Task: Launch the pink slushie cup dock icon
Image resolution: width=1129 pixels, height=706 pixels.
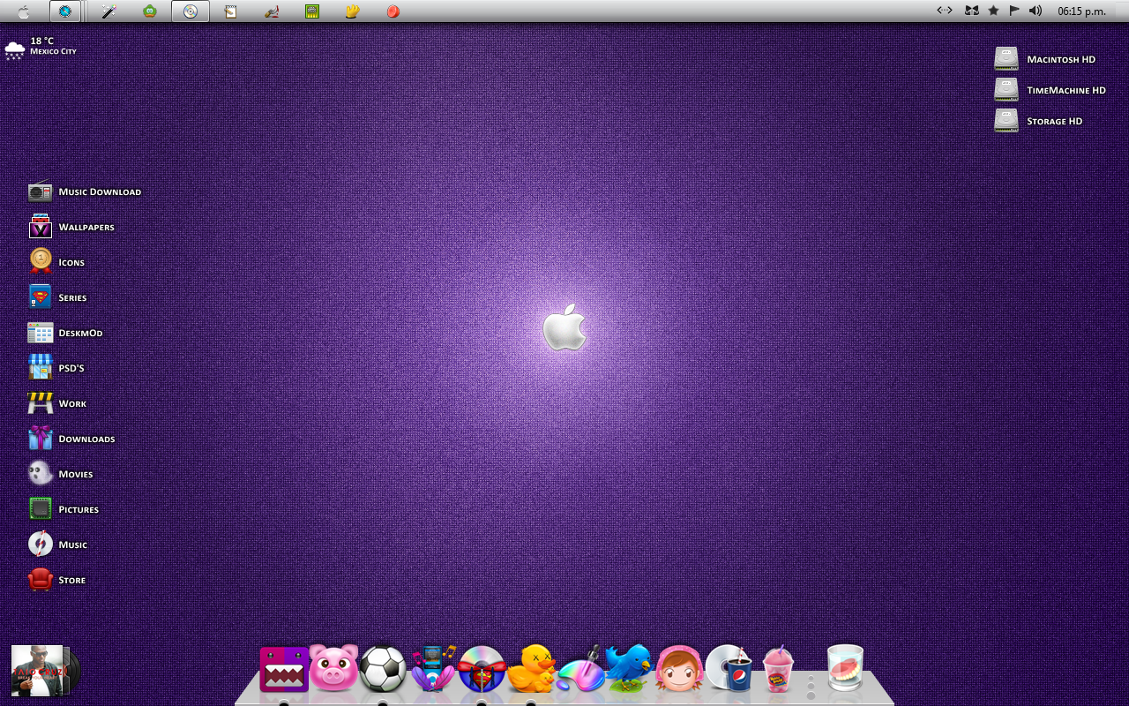Action: (778, 669)
